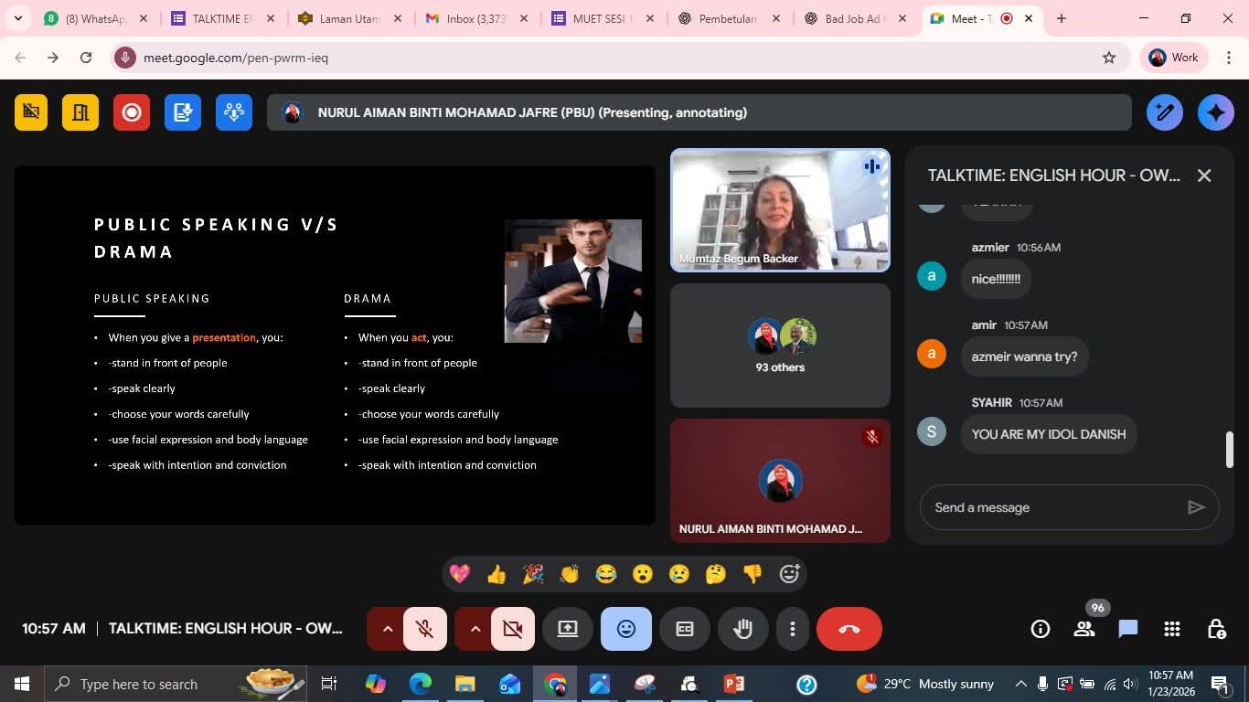Click the red leave call button
Viewport: 1249px width, 702px height.
pyautogui.click(x=849, y=629)
